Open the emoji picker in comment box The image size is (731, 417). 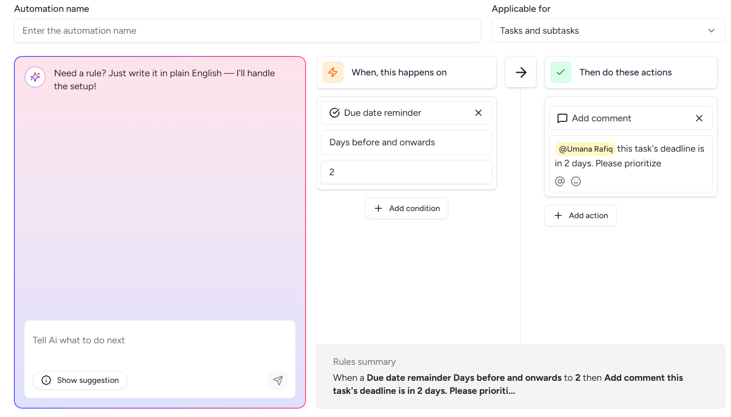point(576,182)
